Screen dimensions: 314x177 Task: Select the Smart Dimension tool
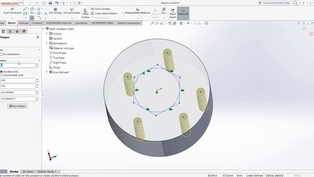[12, 11]
